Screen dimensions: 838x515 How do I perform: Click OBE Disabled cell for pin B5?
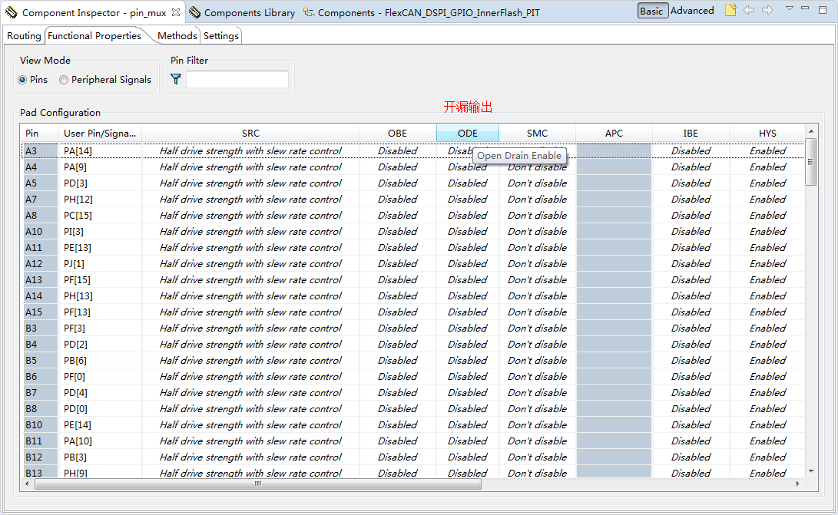398,360
